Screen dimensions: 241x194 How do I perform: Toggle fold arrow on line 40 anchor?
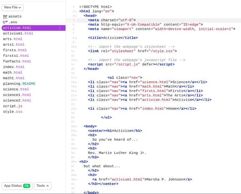75,179
